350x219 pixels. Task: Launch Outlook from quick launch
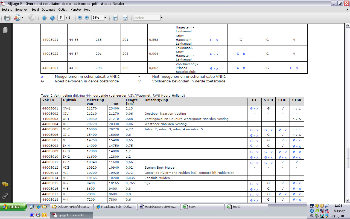tap(44, 215)
